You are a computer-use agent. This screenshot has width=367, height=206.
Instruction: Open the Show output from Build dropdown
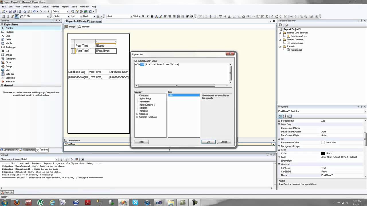click(56, 159)
